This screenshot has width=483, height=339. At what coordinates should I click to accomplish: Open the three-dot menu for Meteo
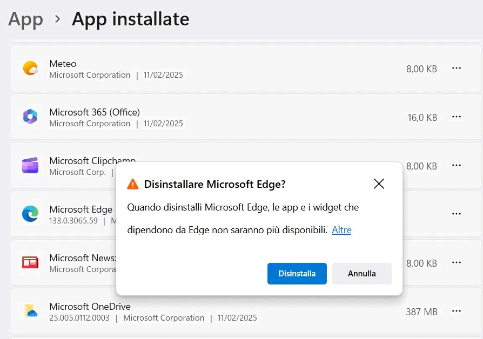(x=457, y=69)
